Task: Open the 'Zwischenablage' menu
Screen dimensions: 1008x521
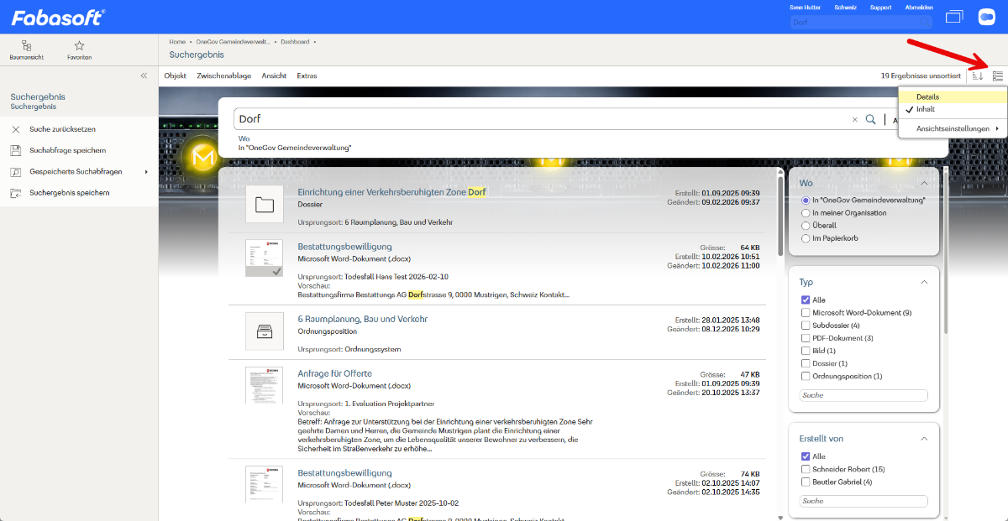Action: point(223,76)
